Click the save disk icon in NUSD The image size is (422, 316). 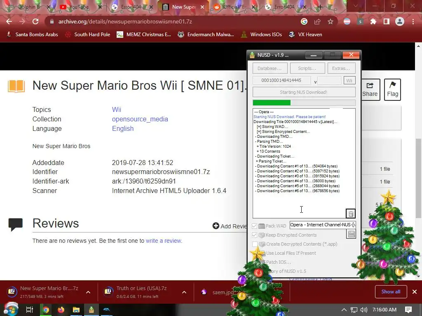[x=351, y=234]
